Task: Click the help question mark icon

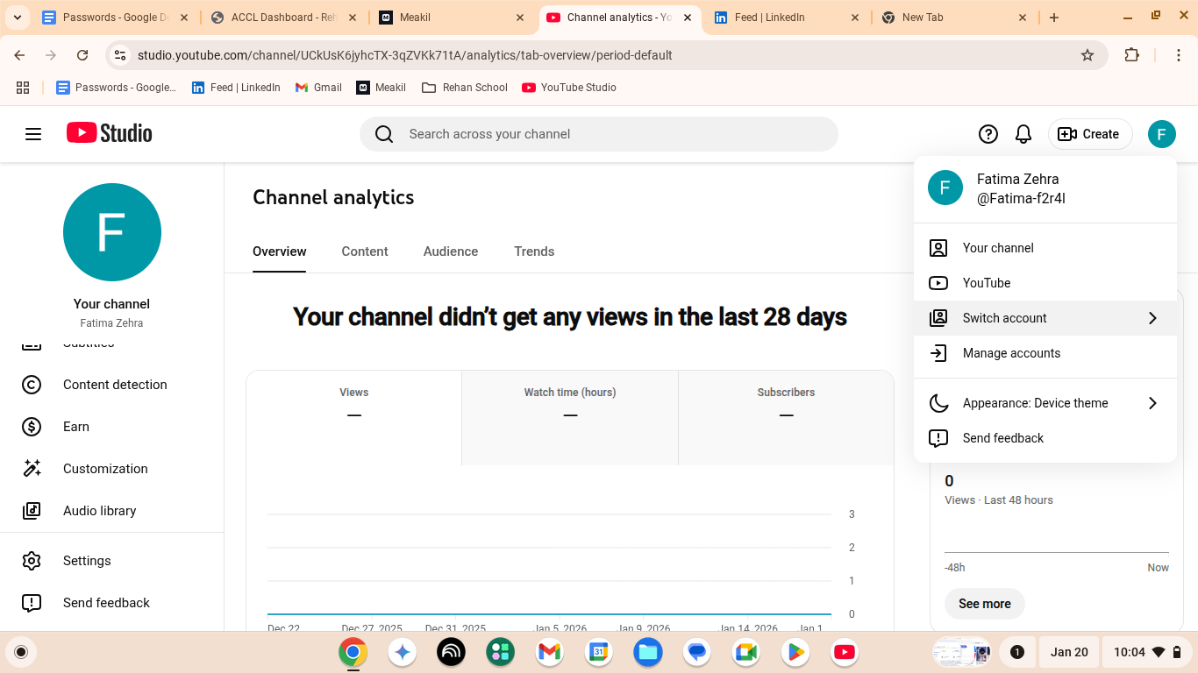Action: (x=988, y=134)
